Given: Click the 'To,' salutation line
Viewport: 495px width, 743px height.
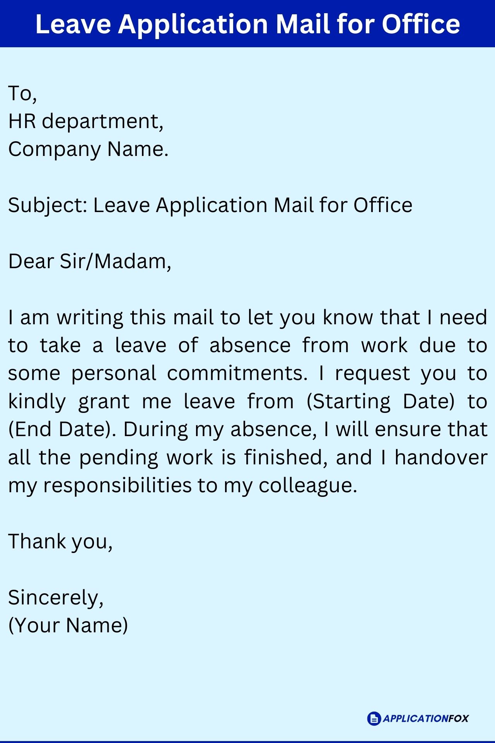Looking at the screenshot, I should [x=22, y=94].
